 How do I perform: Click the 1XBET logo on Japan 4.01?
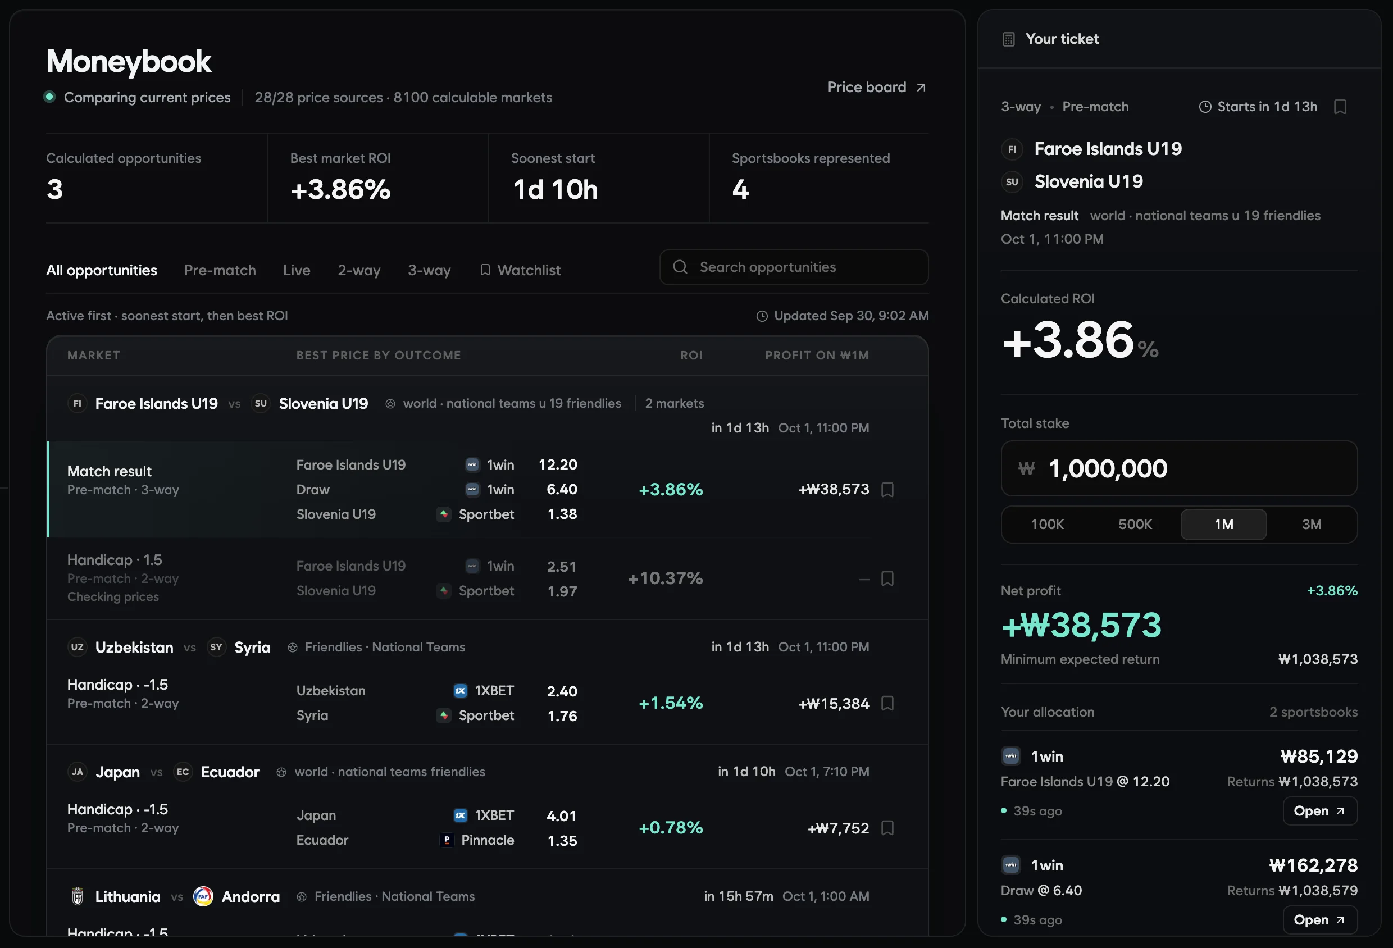pos(461,815)
